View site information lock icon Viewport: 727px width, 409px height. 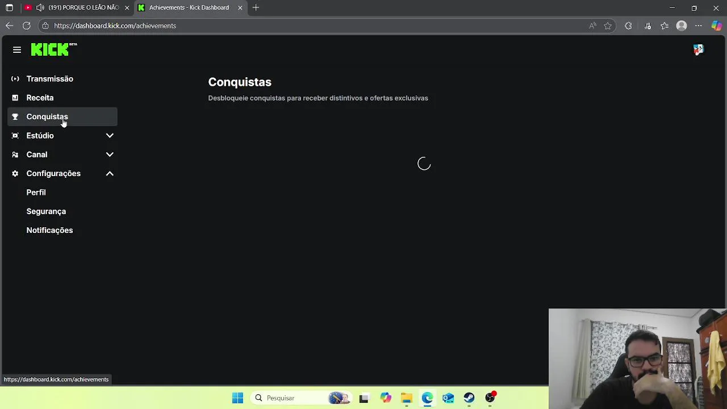click(x=45, y=26)
